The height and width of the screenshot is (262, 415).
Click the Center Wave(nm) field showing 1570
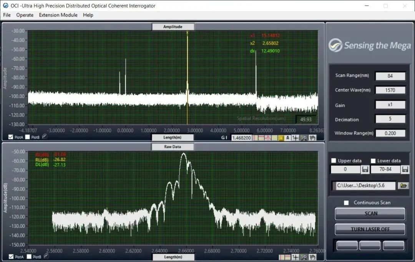pyautogui.click(x=390, y=90)
